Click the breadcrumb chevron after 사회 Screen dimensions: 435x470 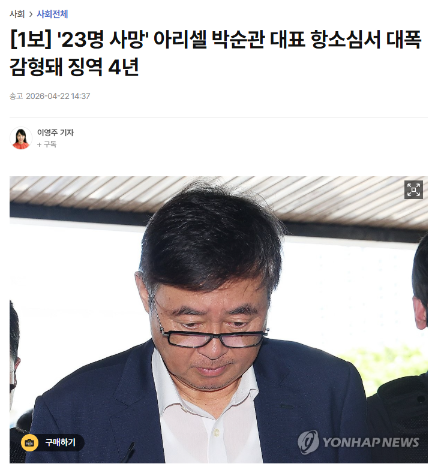tap(31, 14)
